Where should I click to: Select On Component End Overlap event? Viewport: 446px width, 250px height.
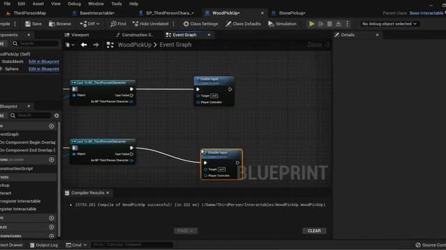(x=28, y=150)
